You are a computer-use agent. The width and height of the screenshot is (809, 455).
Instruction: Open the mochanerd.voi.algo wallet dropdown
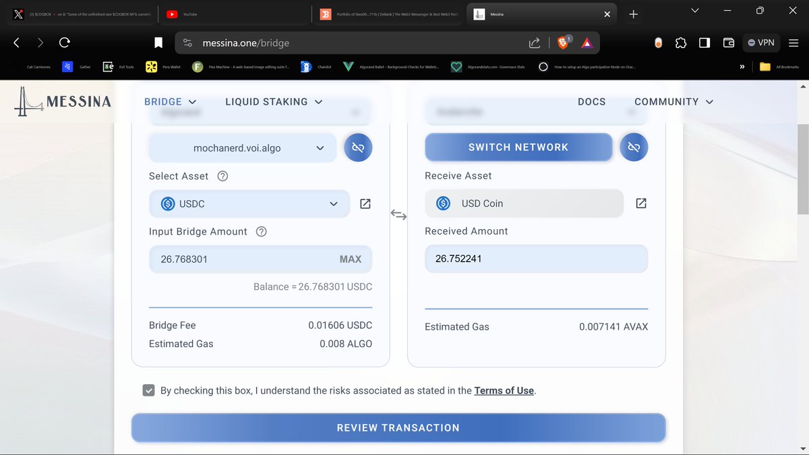[x=243, y=148]
